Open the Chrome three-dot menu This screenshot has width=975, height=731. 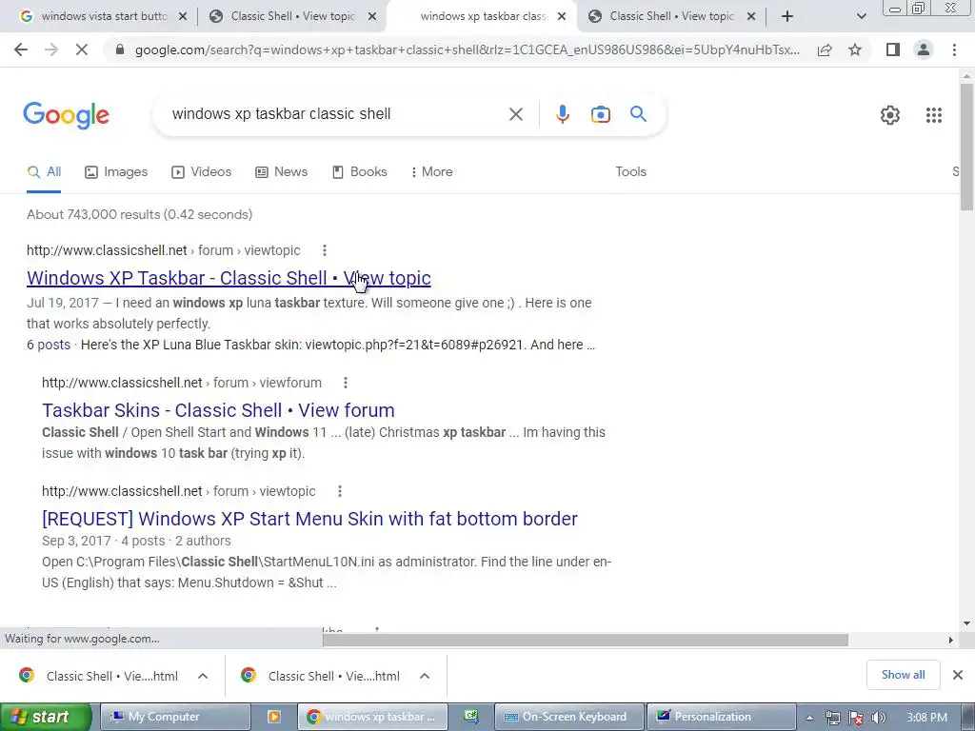(x=954, y=49)
